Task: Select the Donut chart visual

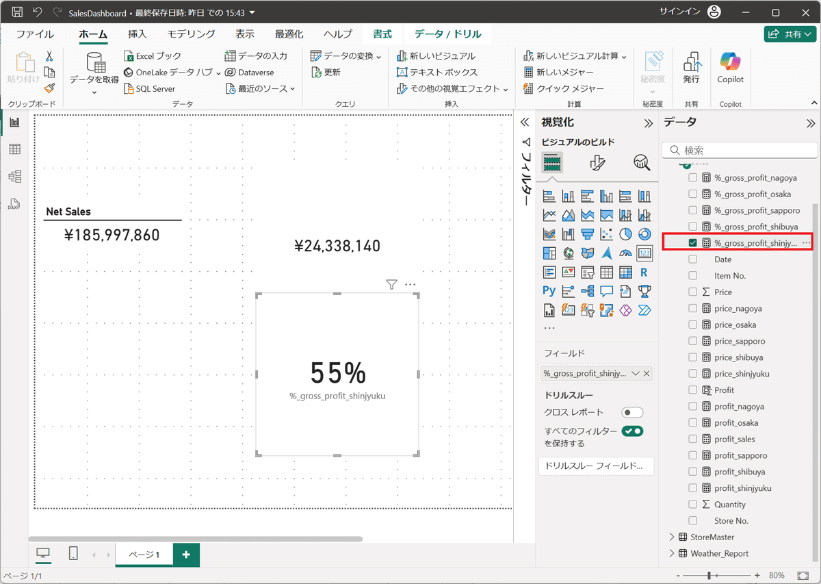Action: 644,234
